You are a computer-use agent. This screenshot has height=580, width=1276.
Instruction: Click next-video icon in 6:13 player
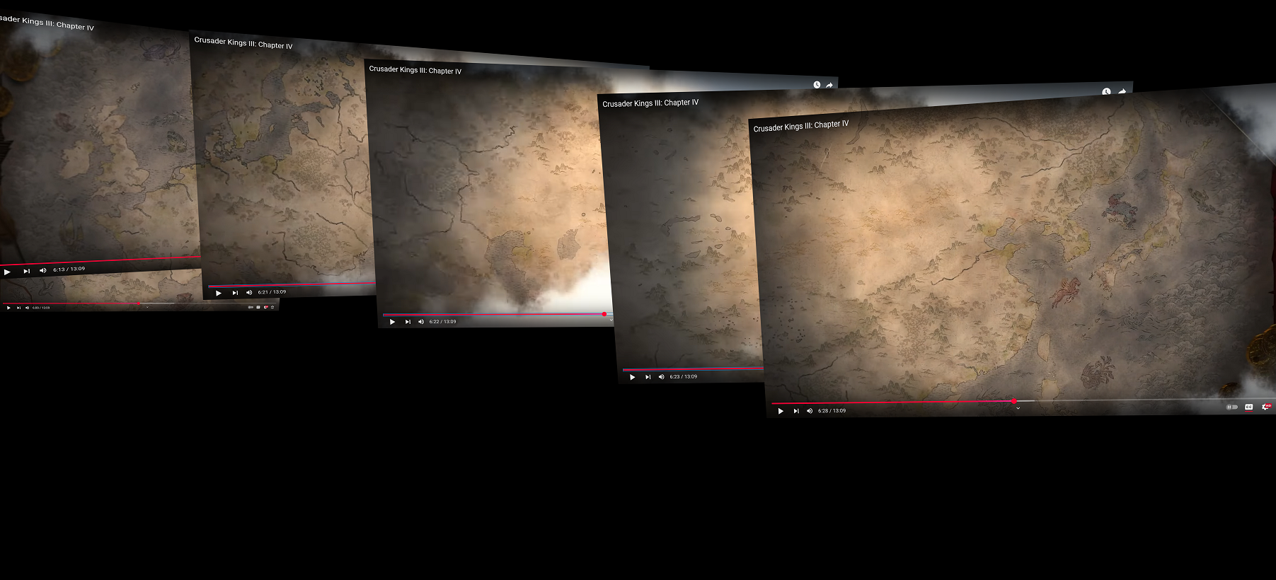click(26, 271)
